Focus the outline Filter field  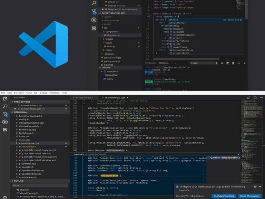pyautogui.click(x=40, y=186)
